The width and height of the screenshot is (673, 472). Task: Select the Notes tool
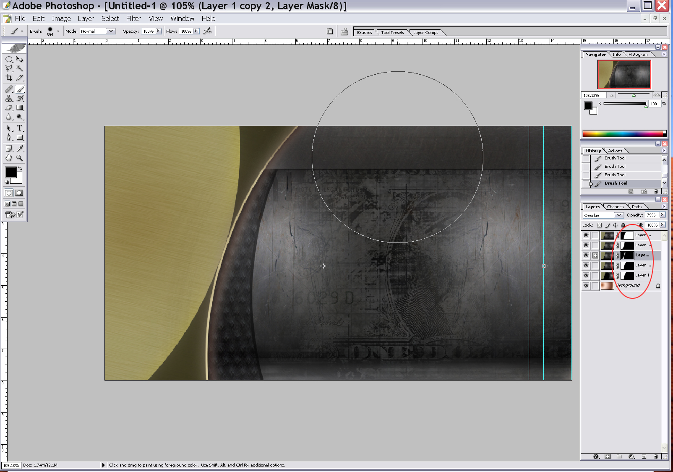9,149
